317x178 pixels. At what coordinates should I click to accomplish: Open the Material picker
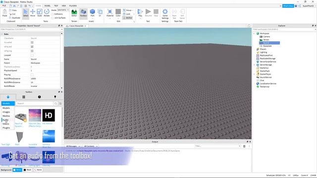click(110, 13)
